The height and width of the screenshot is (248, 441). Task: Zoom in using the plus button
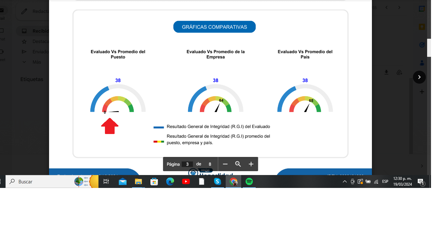point(251,164)
